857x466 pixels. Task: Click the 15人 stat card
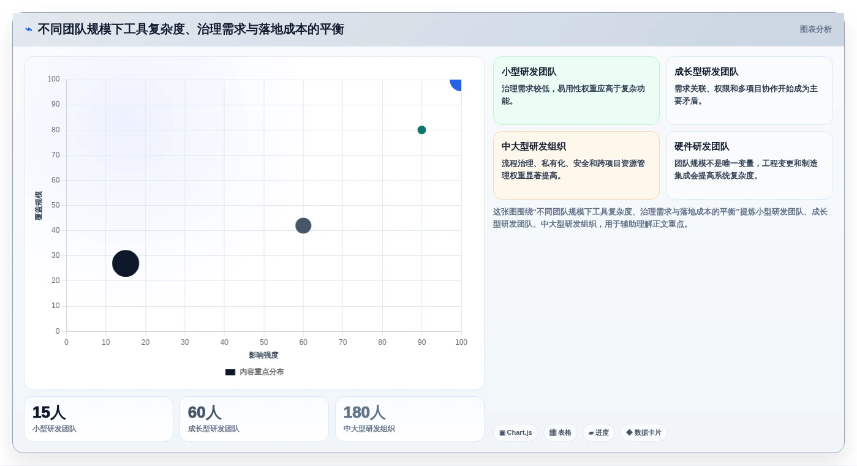[x=99, y=419]
